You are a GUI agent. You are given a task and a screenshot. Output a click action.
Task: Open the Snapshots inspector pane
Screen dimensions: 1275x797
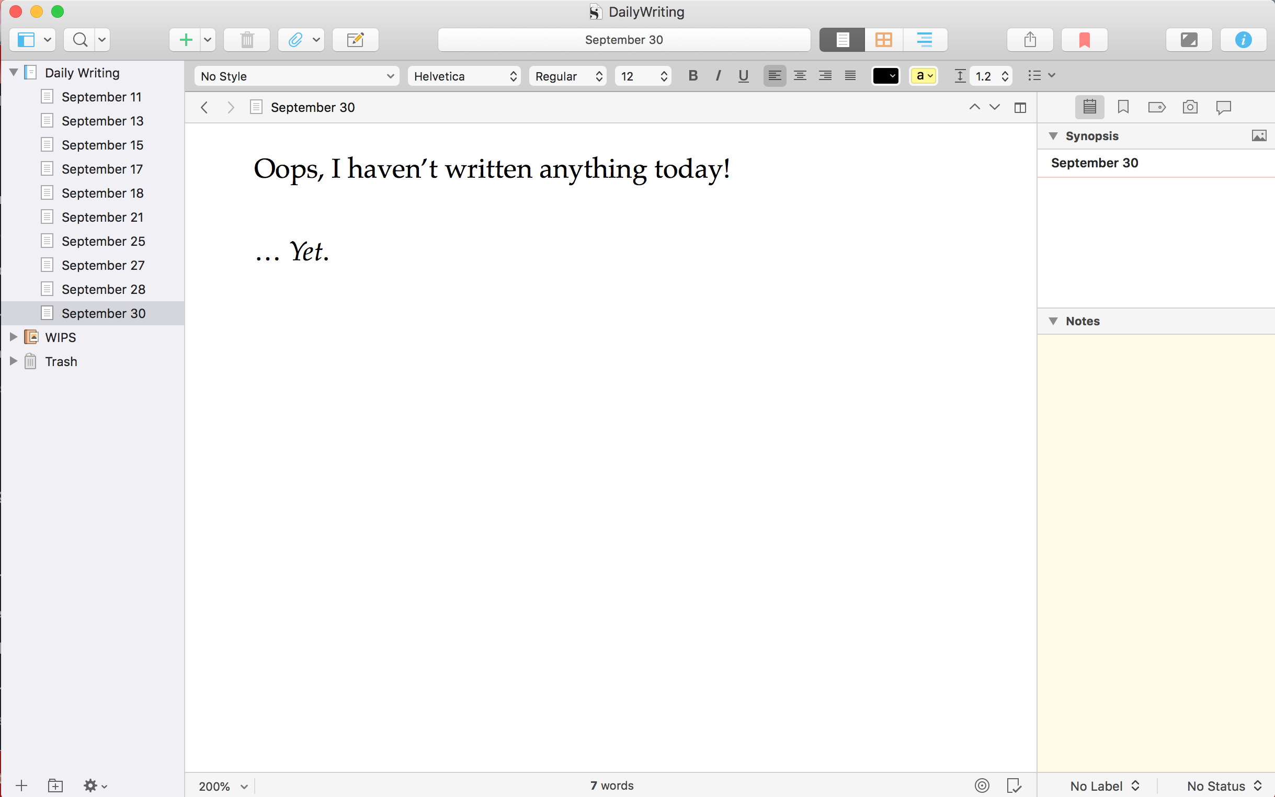(1190, 107)
